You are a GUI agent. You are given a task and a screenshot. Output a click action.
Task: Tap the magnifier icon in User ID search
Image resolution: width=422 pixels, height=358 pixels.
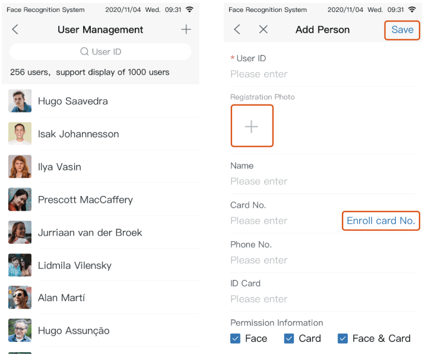click(84, 52)
